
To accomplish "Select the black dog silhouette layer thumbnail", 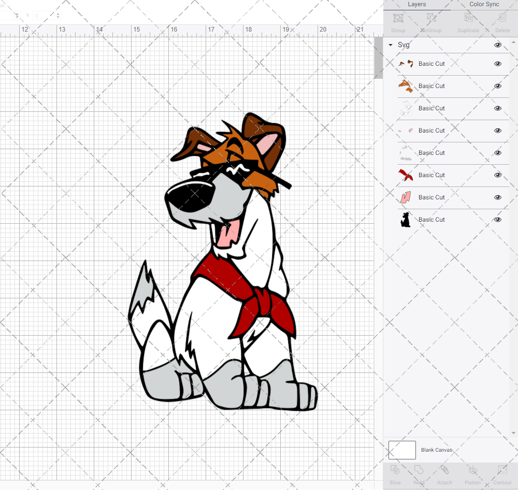I will [x=406, y=220].
